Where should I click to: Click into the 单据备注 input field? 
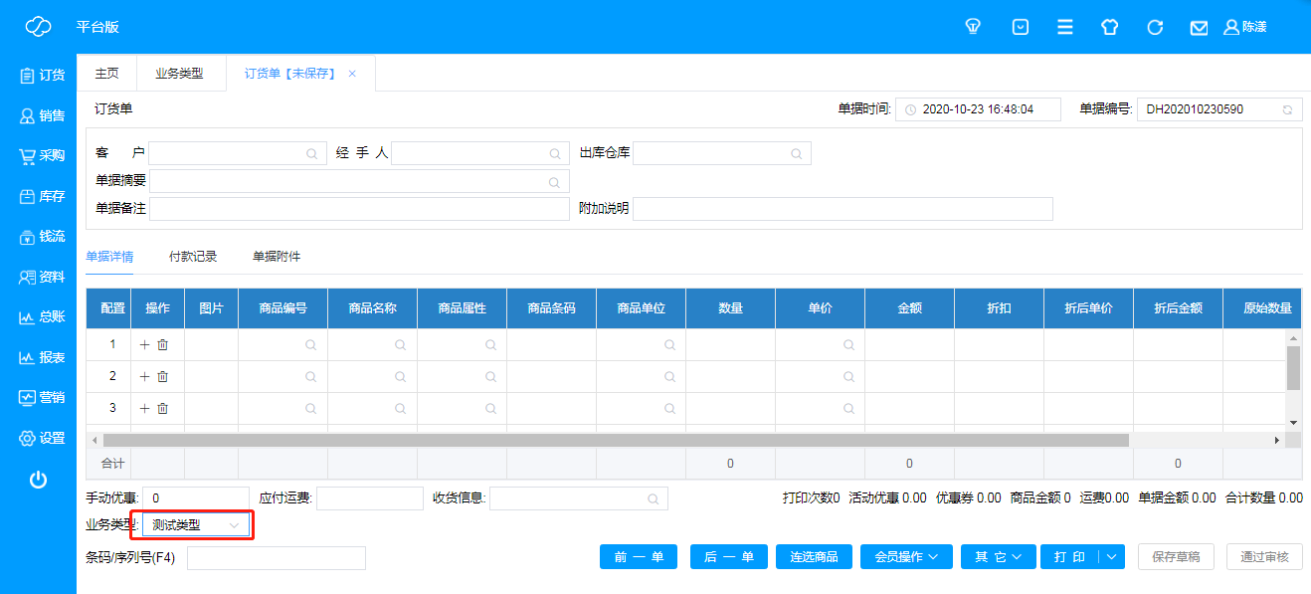(358, 209)
